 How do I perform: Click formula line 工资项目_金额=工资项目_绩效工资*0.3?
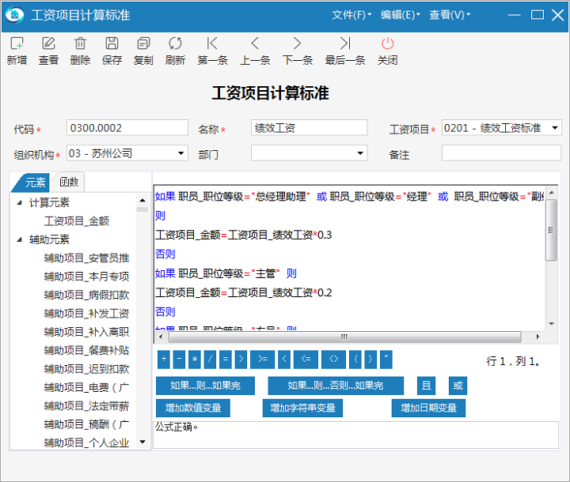[244, 235]
